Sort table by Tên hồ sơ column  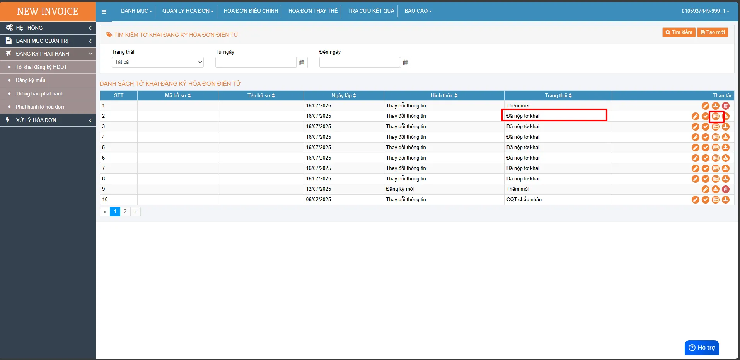click(261, 95)
